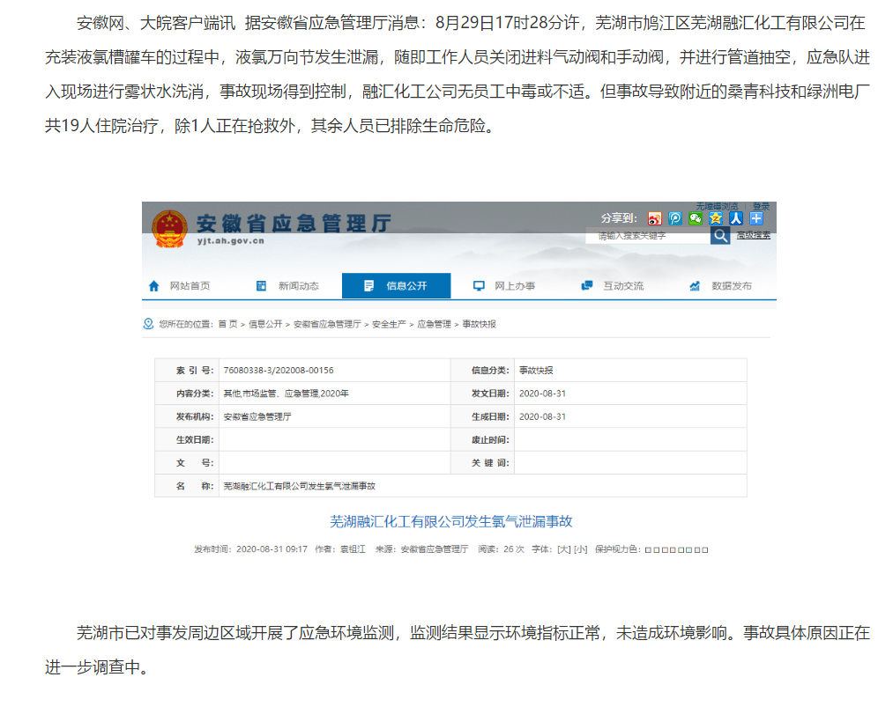Click the 高级搜索 link
The width and height of the screenshot is (893, 714).
(754, 236)
